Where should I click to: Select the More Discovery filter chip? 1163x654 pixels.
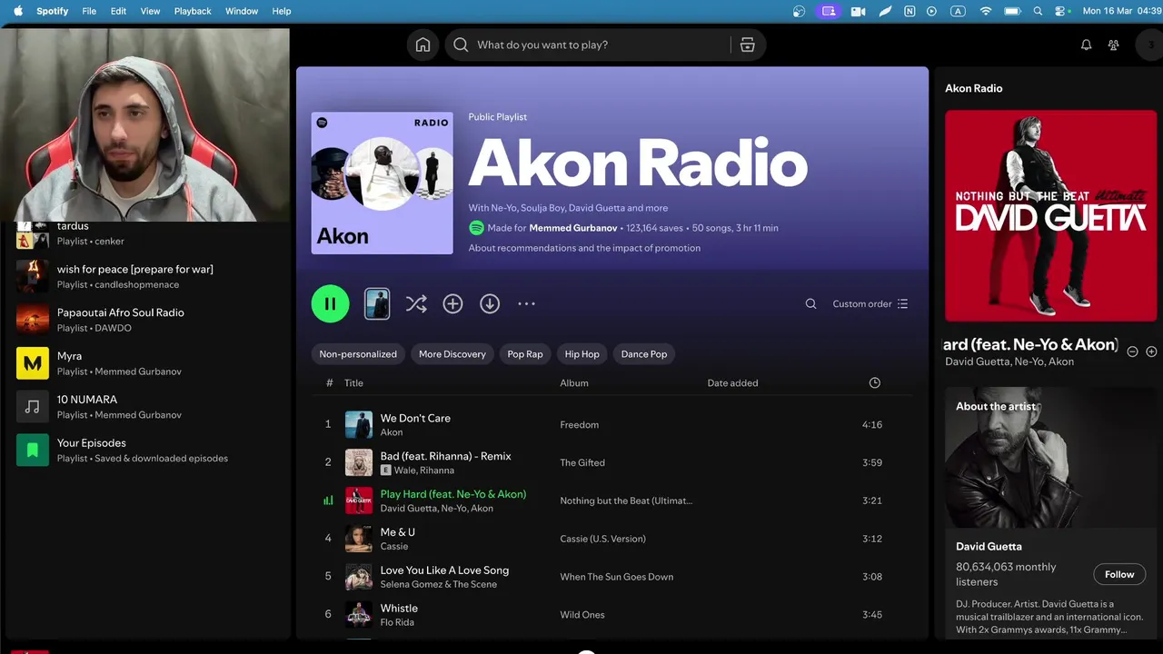pyautogui.click(x=452, y=354)
